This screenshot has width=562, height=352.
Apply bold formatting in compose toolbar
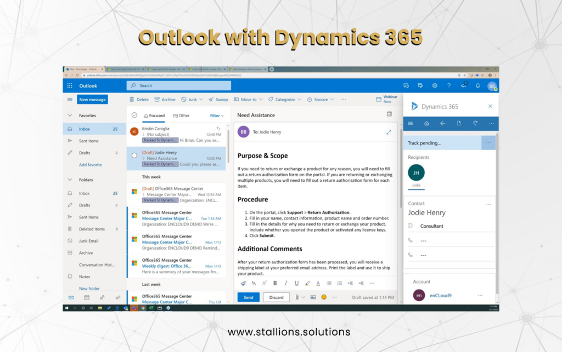coord(275,283)
